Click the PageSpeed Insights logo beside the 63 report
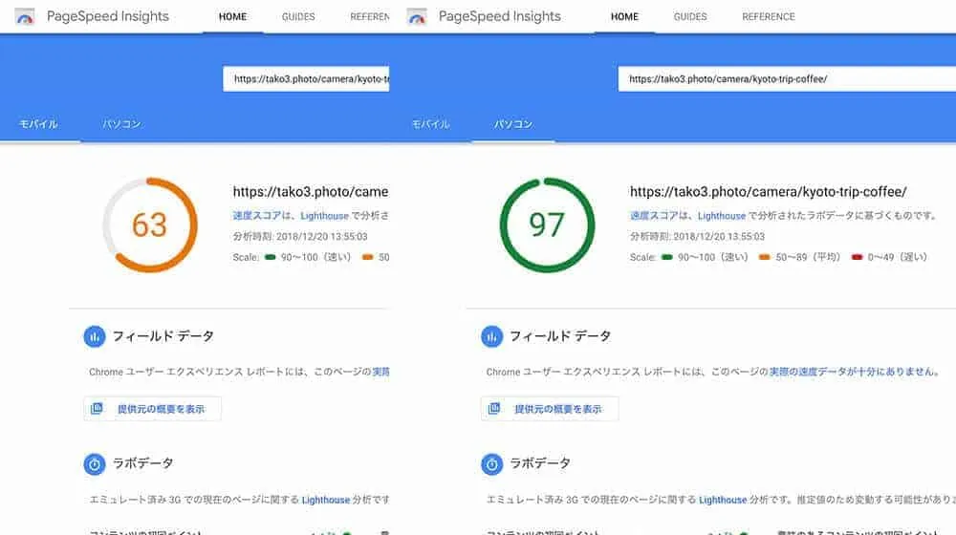The height and width of the screenshot is (535, 956). (25, 17)
